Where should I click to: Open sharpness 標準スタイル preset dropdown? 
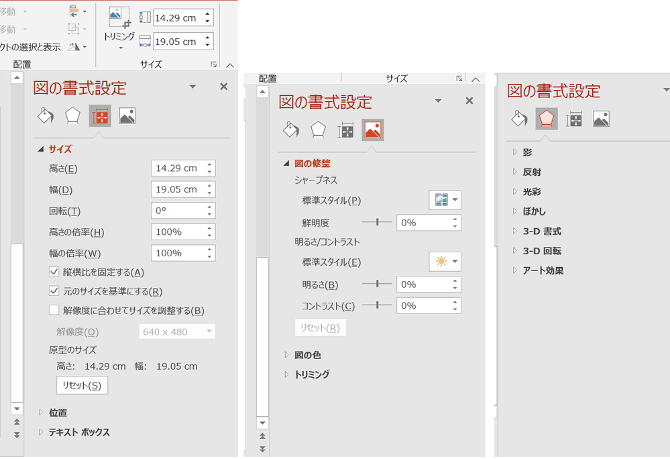tap(445, 200)
